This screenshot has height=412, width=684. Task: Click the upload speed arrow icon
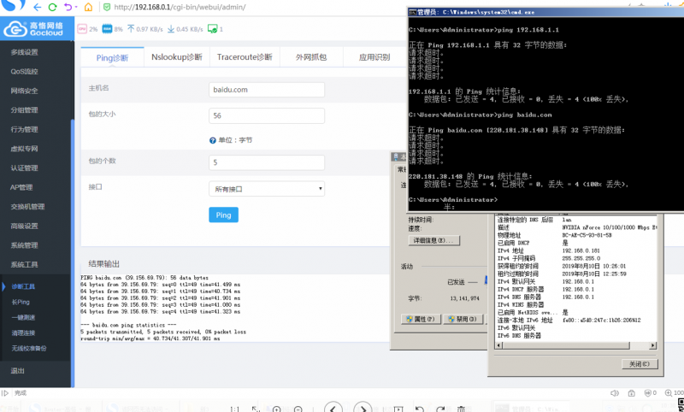pyautogui.click(x=131, y=29)
